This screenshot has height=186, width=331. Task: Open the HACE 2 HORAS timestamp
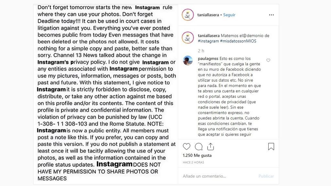pos(193,162)
